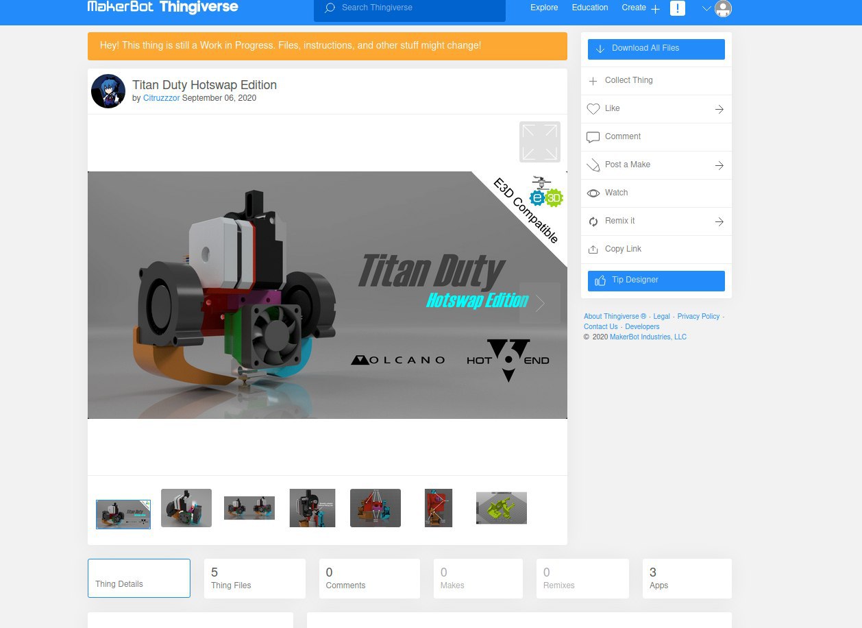Select the 0 Remixes tab
The height and width of the screenshot is (628, 862).
[x=582, y=579]
